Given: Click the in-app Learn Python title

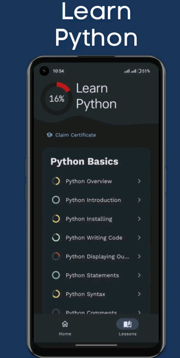Looking at the screenshot, I should pyautogui.click(x=96, y=96).
